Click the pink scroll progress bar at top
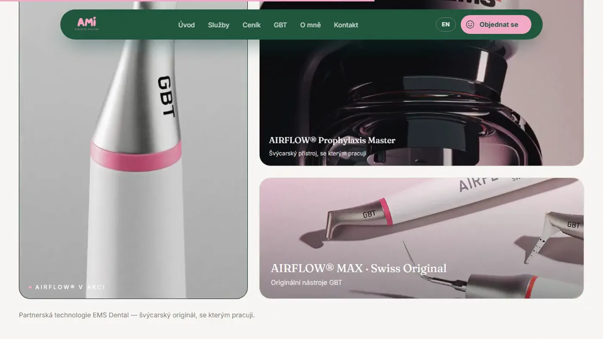 [187, 0]
